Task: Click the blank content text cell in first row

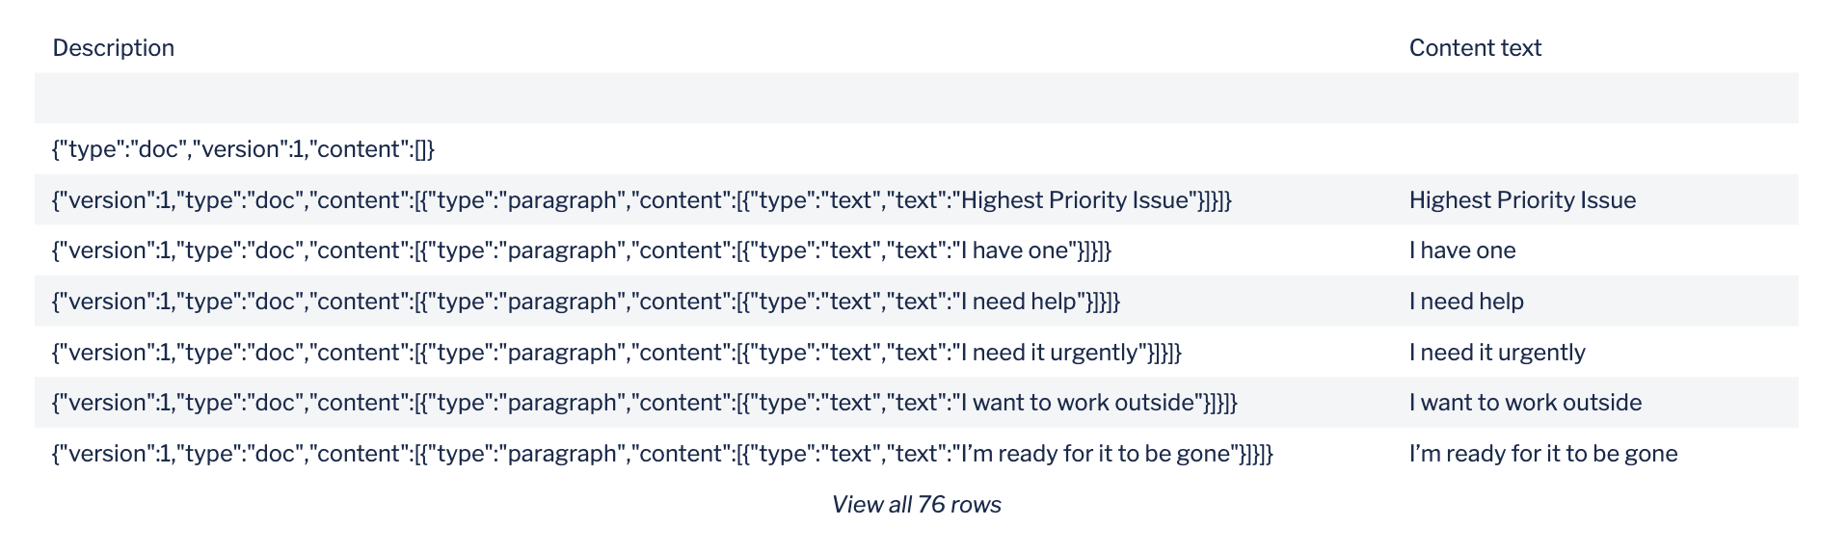Action: pos(1595,98)
